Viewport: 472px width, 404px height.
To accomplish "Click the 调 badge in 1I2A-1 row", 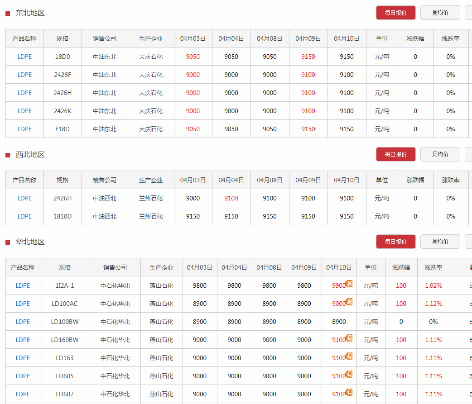I will click(x=349, y=284).
